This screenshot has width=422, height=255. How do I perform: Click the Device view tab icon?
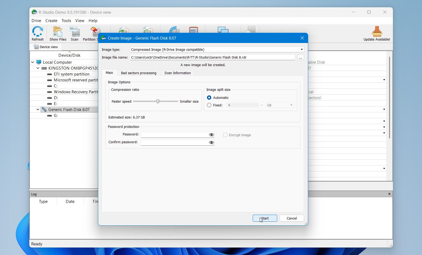36,47
